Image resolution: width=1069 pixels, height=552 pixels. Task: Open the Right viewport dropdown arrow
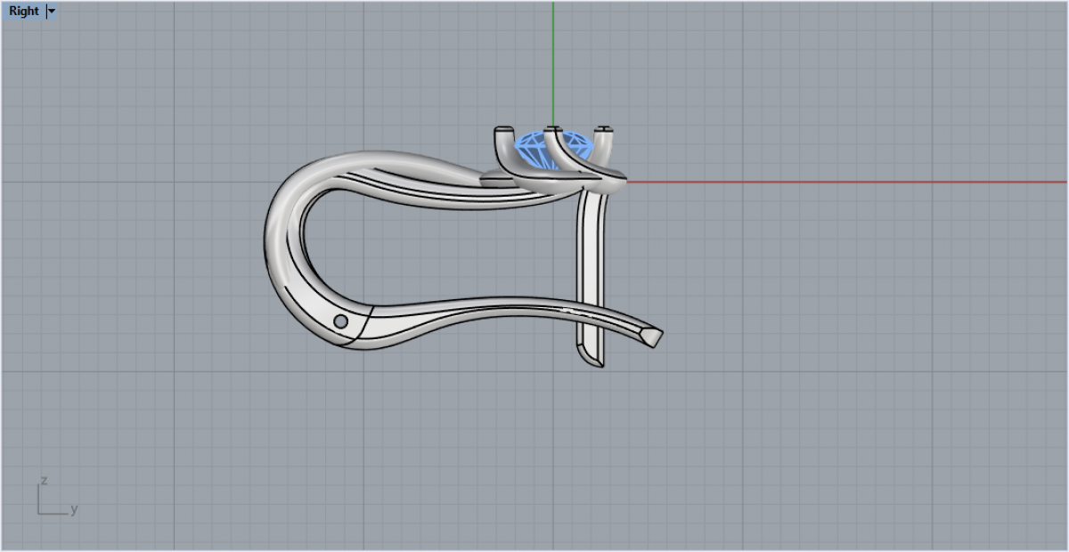[51, 12]
